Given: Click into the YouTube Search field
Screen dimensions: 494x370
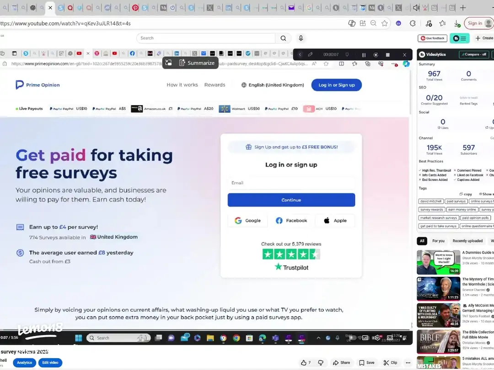Looking at the screenshot, I should click(206, 38).
